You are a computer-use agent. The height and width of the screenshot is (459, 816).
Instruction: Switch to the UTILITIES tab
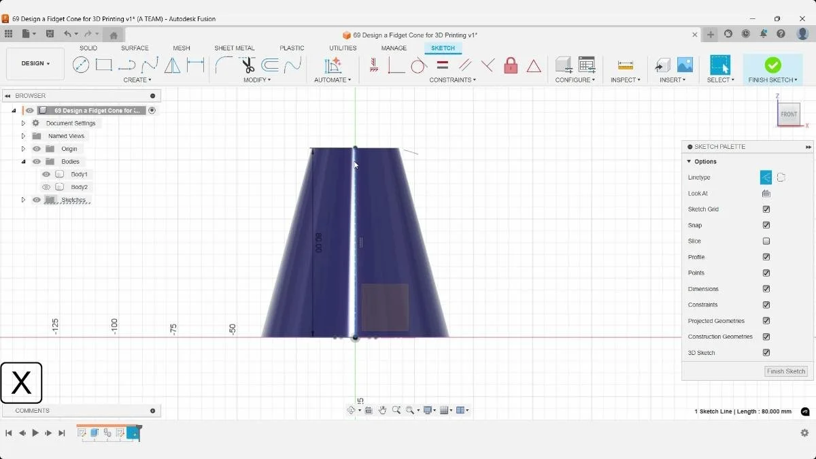click(343, 48)
